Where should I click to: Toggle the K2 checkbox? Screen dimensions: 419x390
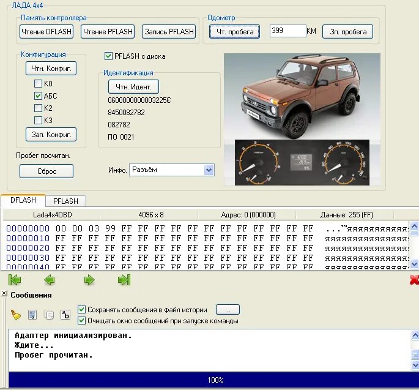(x=38, y=108)
